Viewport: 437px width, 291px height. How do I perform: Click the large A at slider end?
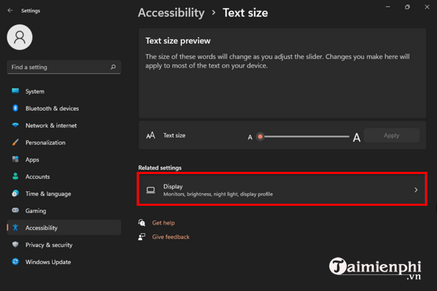(357, 138)
